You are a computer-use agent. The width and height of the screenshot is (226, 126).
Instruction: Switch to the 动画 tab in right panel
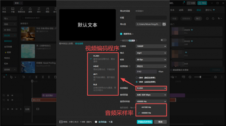181,10
